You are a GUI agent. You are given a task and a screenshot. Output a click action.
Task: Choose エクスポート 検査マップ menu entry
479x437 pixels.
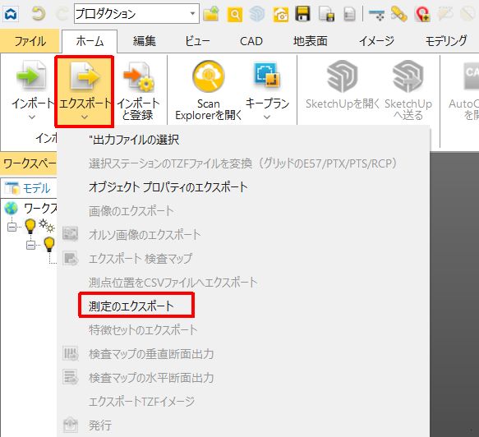[243, 259]
